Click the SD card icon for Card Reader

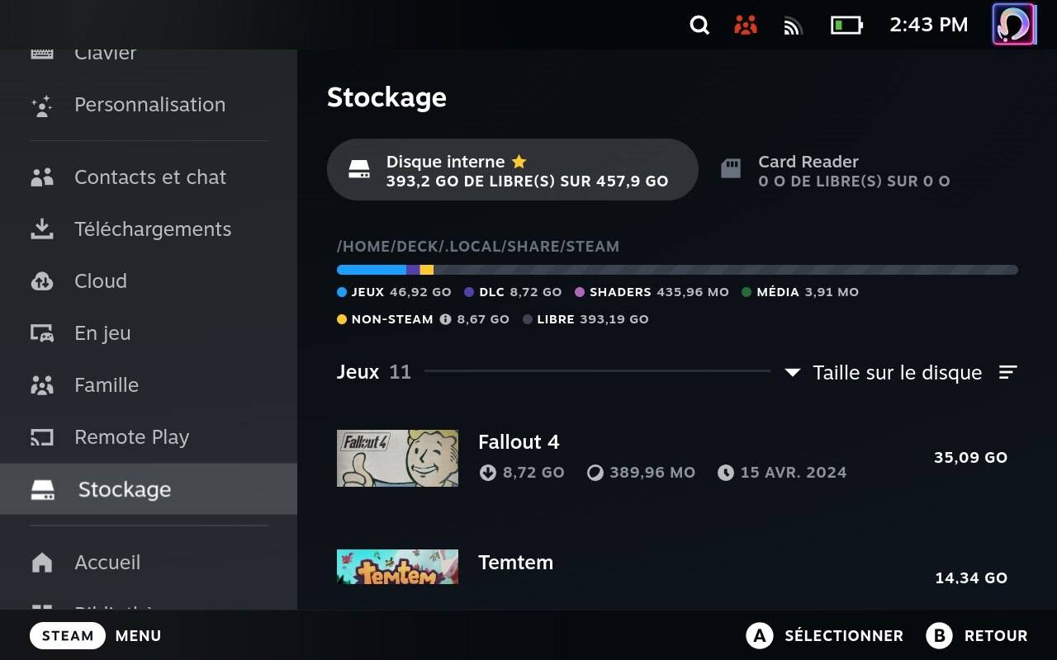pyautogui.click(x=731, y=169)
